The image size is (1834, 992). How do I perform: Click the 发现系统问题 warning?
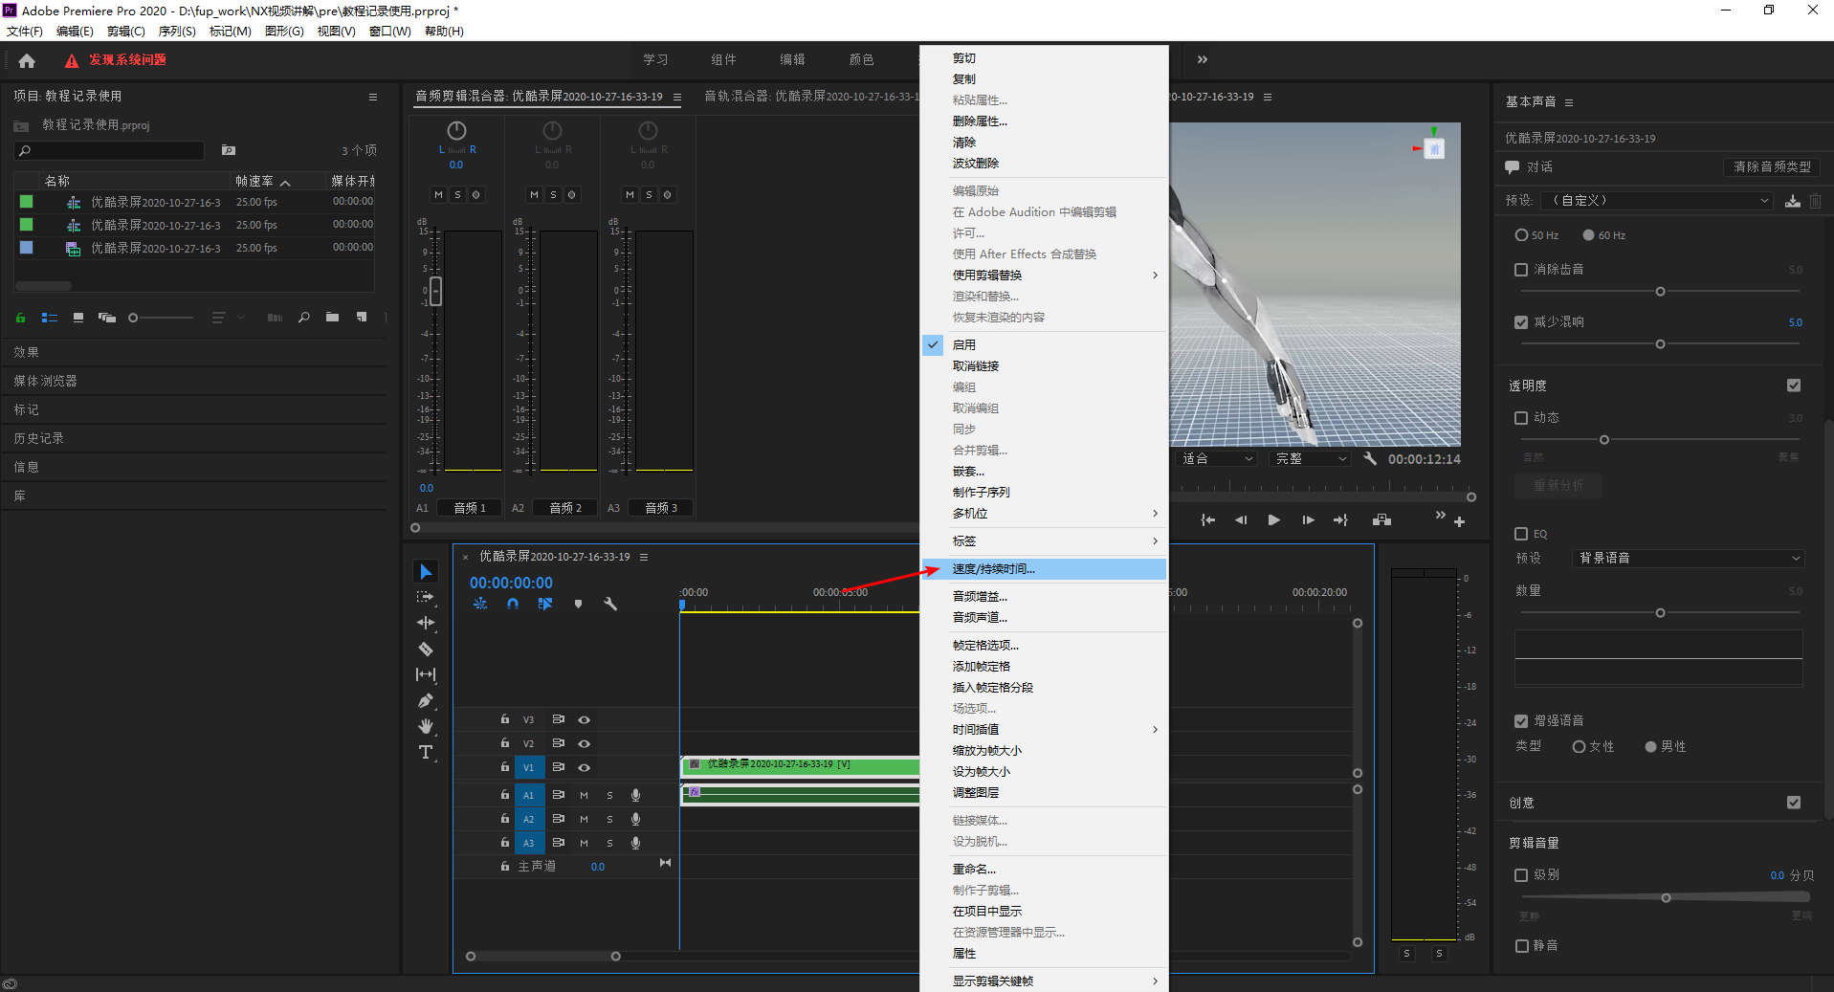pyautogui.click(x=116, y=59)
